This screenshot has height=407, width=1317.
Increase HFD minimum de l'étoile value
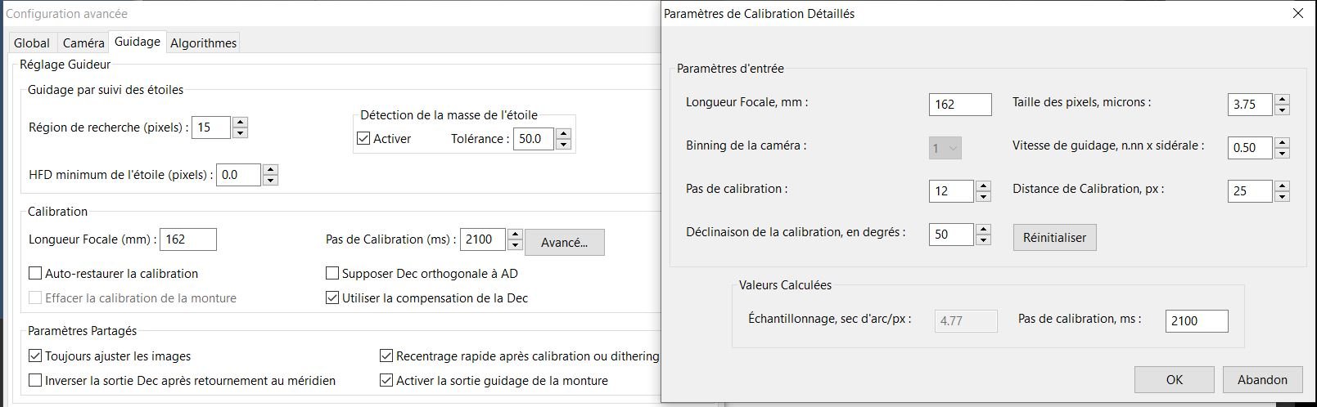[271, 169]
